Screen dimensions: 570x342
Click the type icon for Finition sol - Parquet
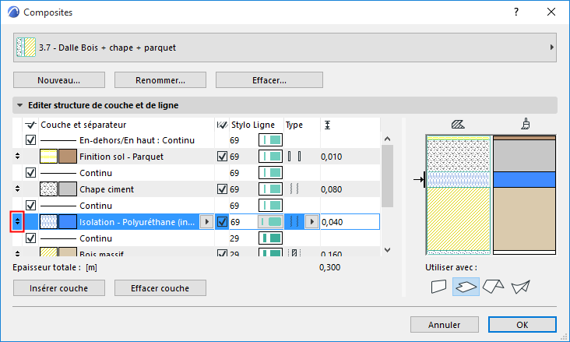(x=294, y=157)
